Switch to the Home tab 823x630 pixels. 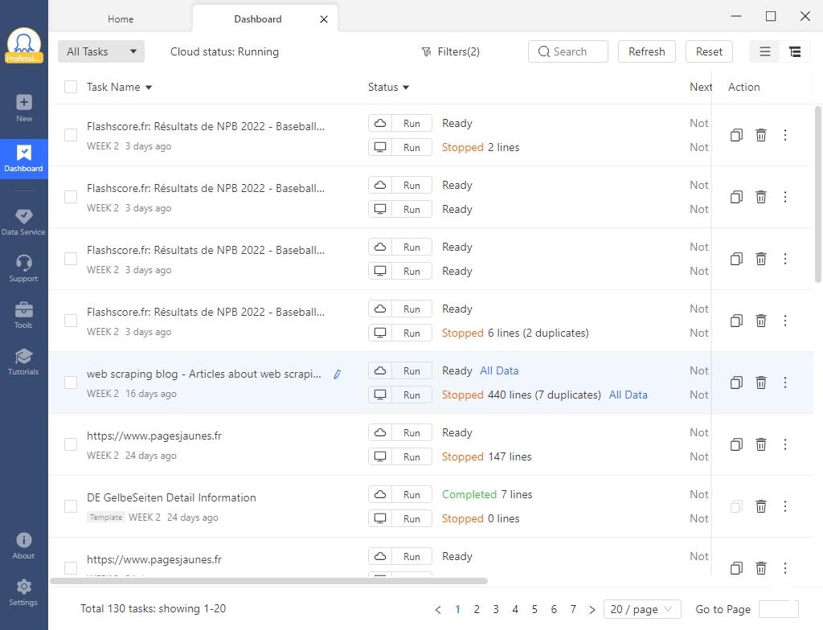tap(121, 19)
